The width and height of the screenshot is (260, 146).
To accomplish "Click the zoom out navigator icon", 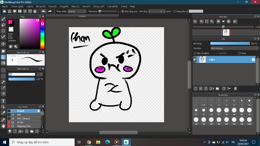I will pyautogui.click(x=212, y=21).
